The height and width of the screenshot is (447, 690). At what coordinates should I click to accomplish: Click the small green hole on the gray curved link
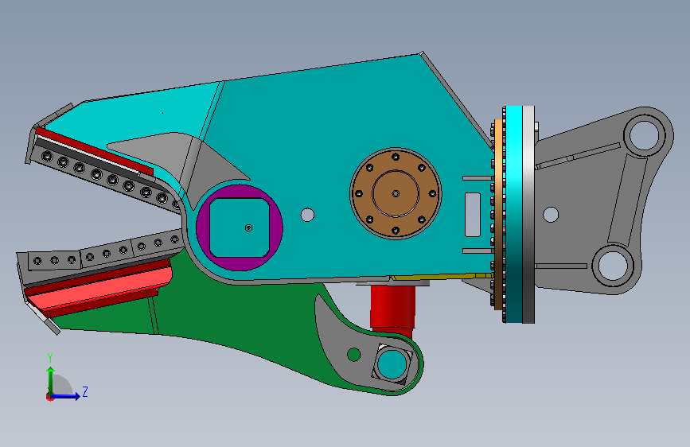pos(354,354)
